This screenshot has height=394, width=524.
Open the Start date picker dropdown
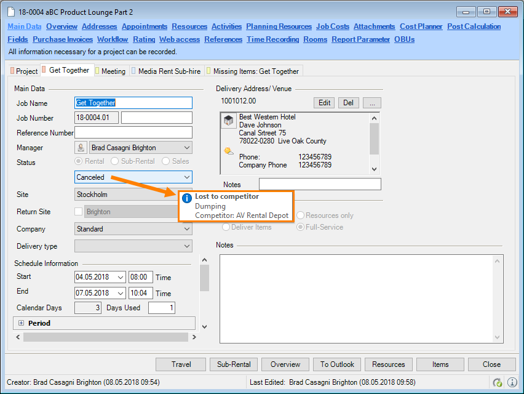120,277
